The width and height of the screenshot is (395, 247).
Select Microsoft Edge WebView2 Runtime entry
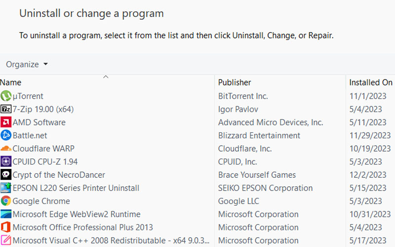pos(77,214)
